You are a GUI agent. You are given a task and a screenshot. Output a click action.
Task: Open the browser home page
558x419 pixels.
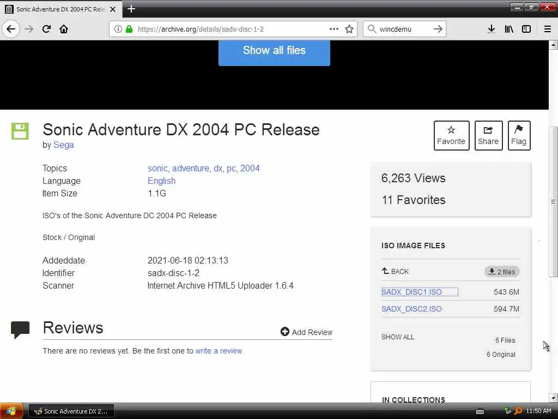(x=64, y=29)
